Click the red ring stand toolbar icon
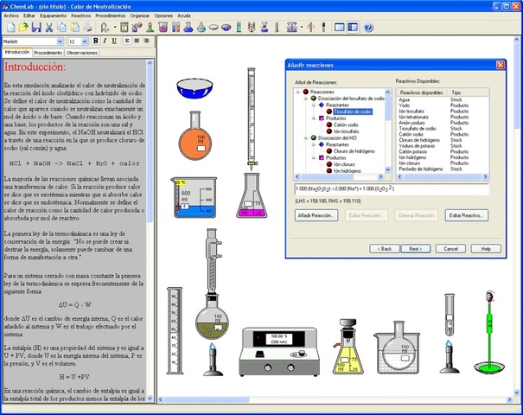This screenshot has height=415, width=523. click(310, 28)
